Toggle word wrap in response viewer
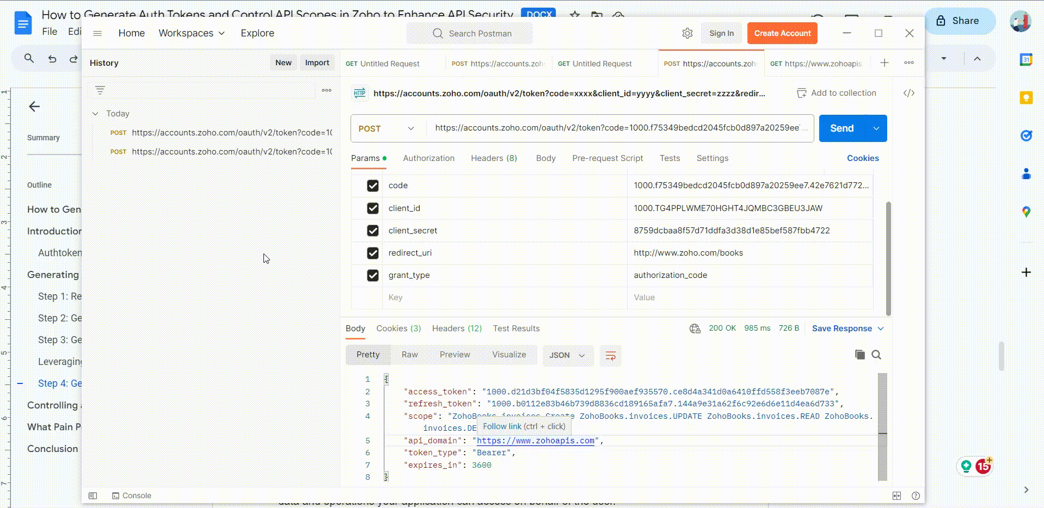This screenshot has width=1044, height=508. click(610, 356)
